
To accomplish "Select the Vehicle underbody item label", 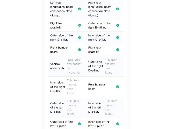I will [x=57, y=66].
